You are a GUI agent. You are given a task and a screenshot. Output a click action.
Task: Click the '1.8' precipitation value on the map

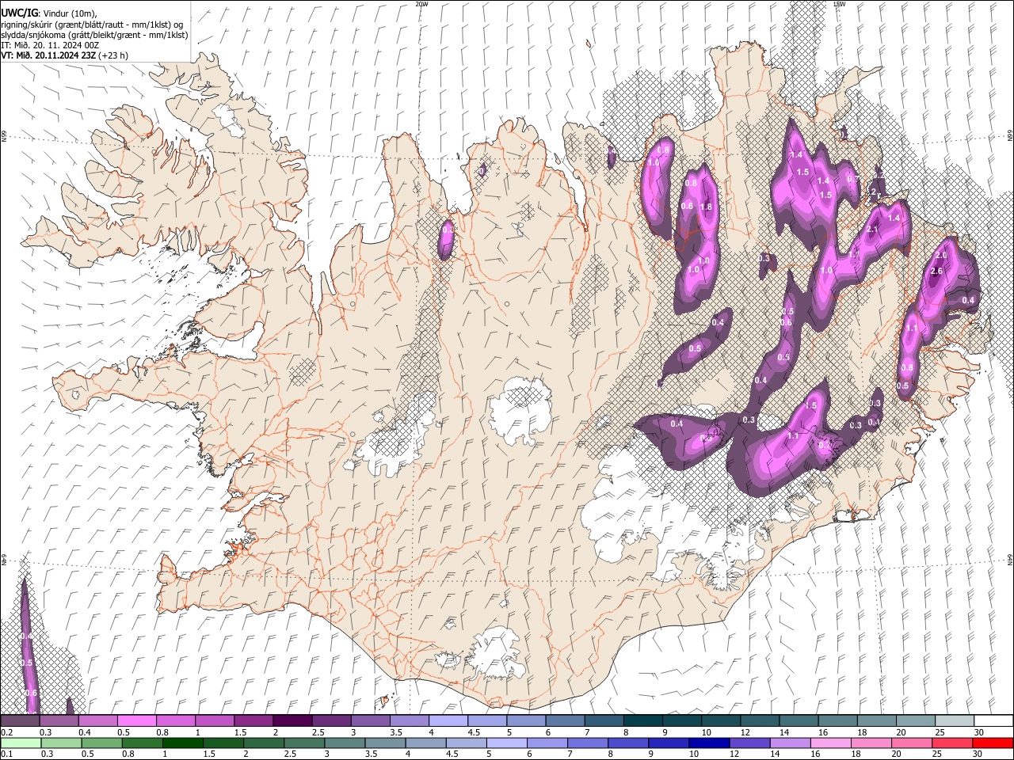[707, 207]
